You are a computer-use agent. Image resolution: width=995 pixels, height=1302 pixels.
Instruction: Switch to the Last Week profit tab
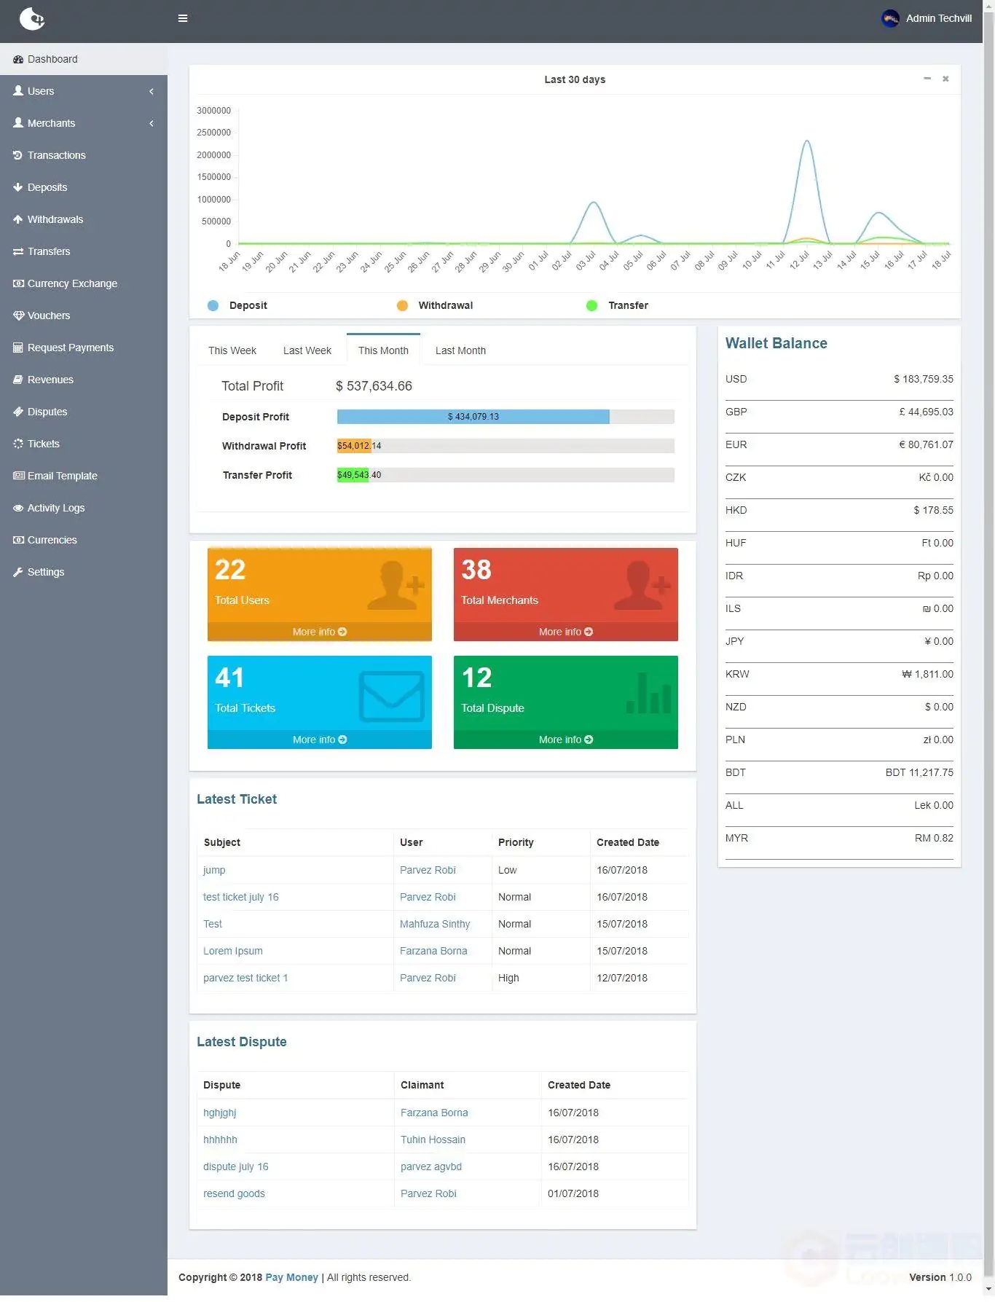pos(307,350)
